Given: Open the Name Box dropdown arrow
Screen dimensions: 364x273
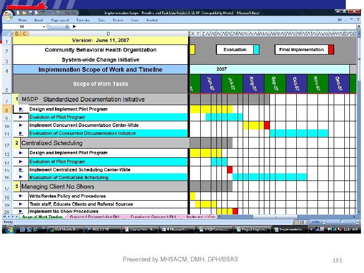Looking at the screenshot, I should [x=44, y=27].
